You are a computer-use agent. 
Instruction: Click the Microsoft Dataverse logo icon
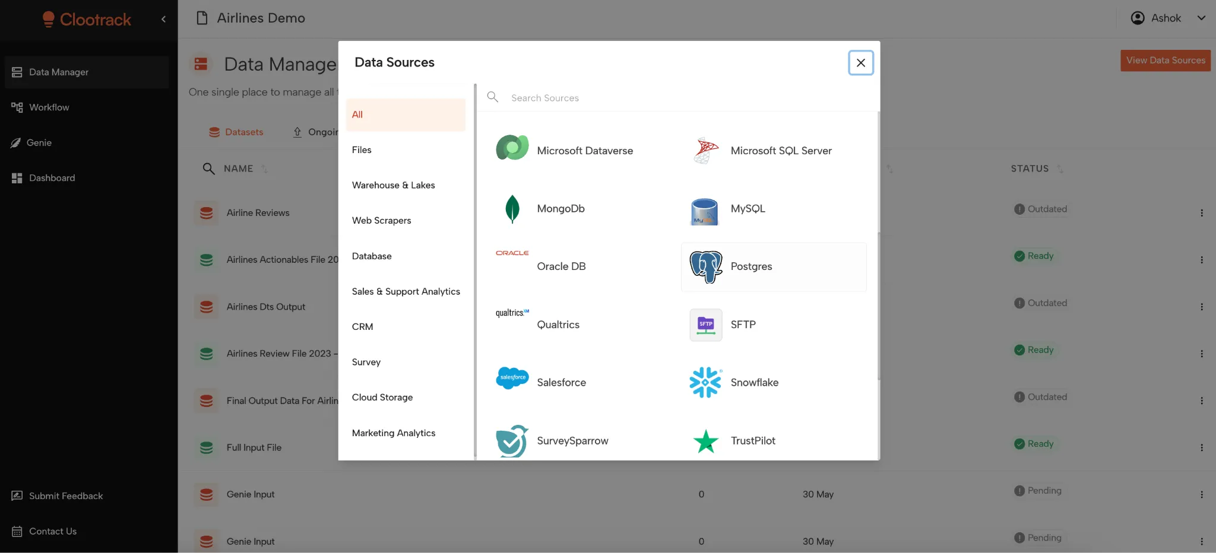click(x=512, y=148)
